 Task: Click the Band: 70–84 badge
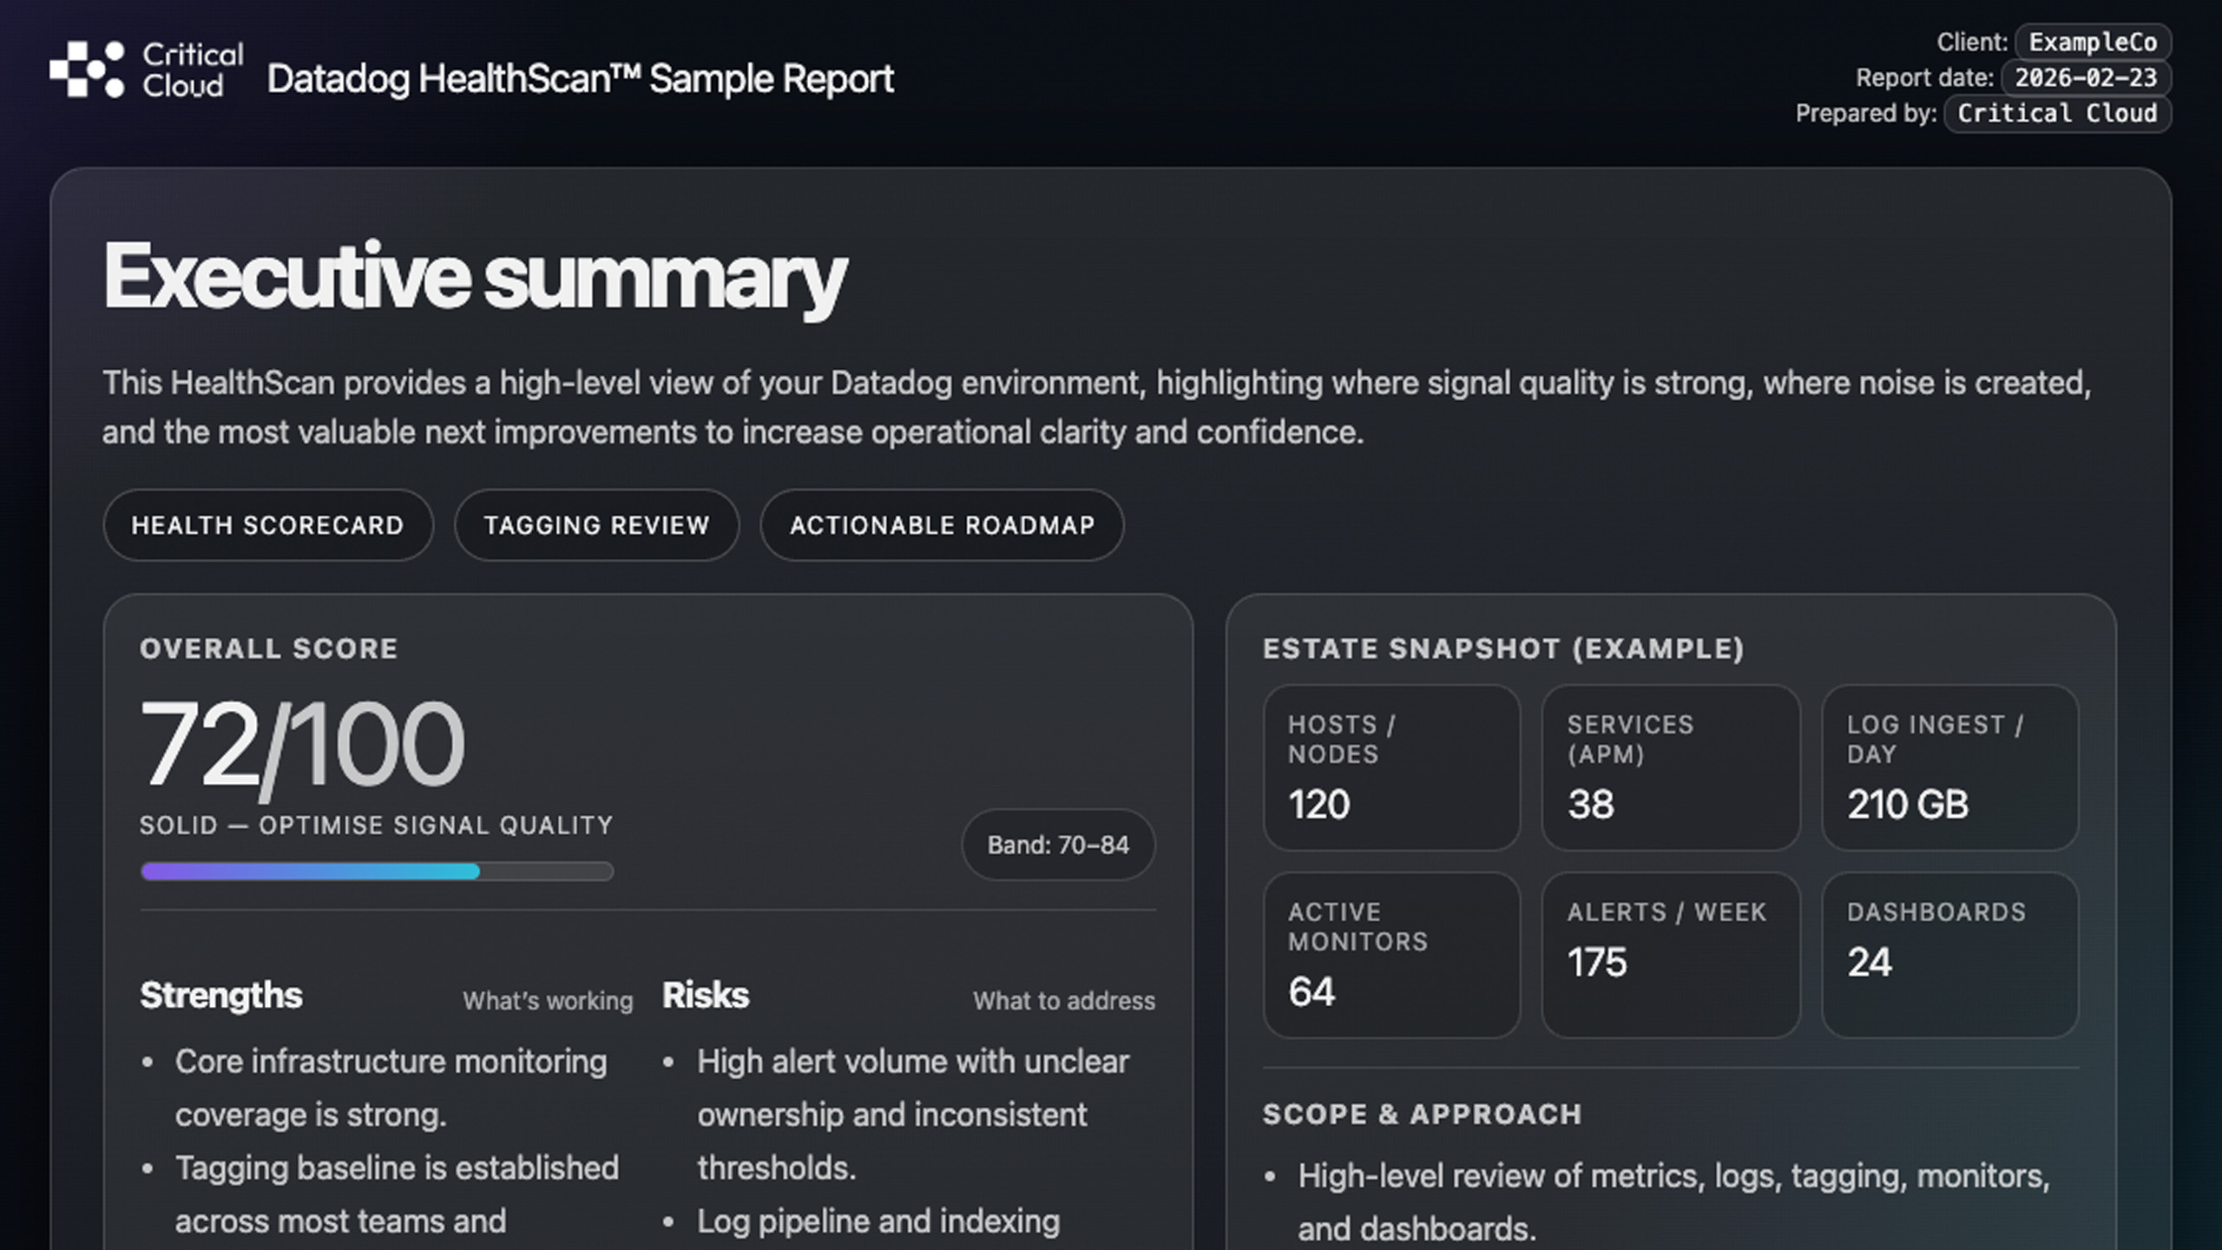[1058, 845]
